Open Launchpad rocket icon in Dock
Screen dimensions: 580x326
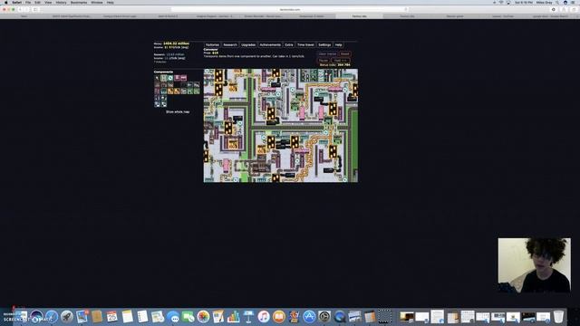[x=66, y=317]
